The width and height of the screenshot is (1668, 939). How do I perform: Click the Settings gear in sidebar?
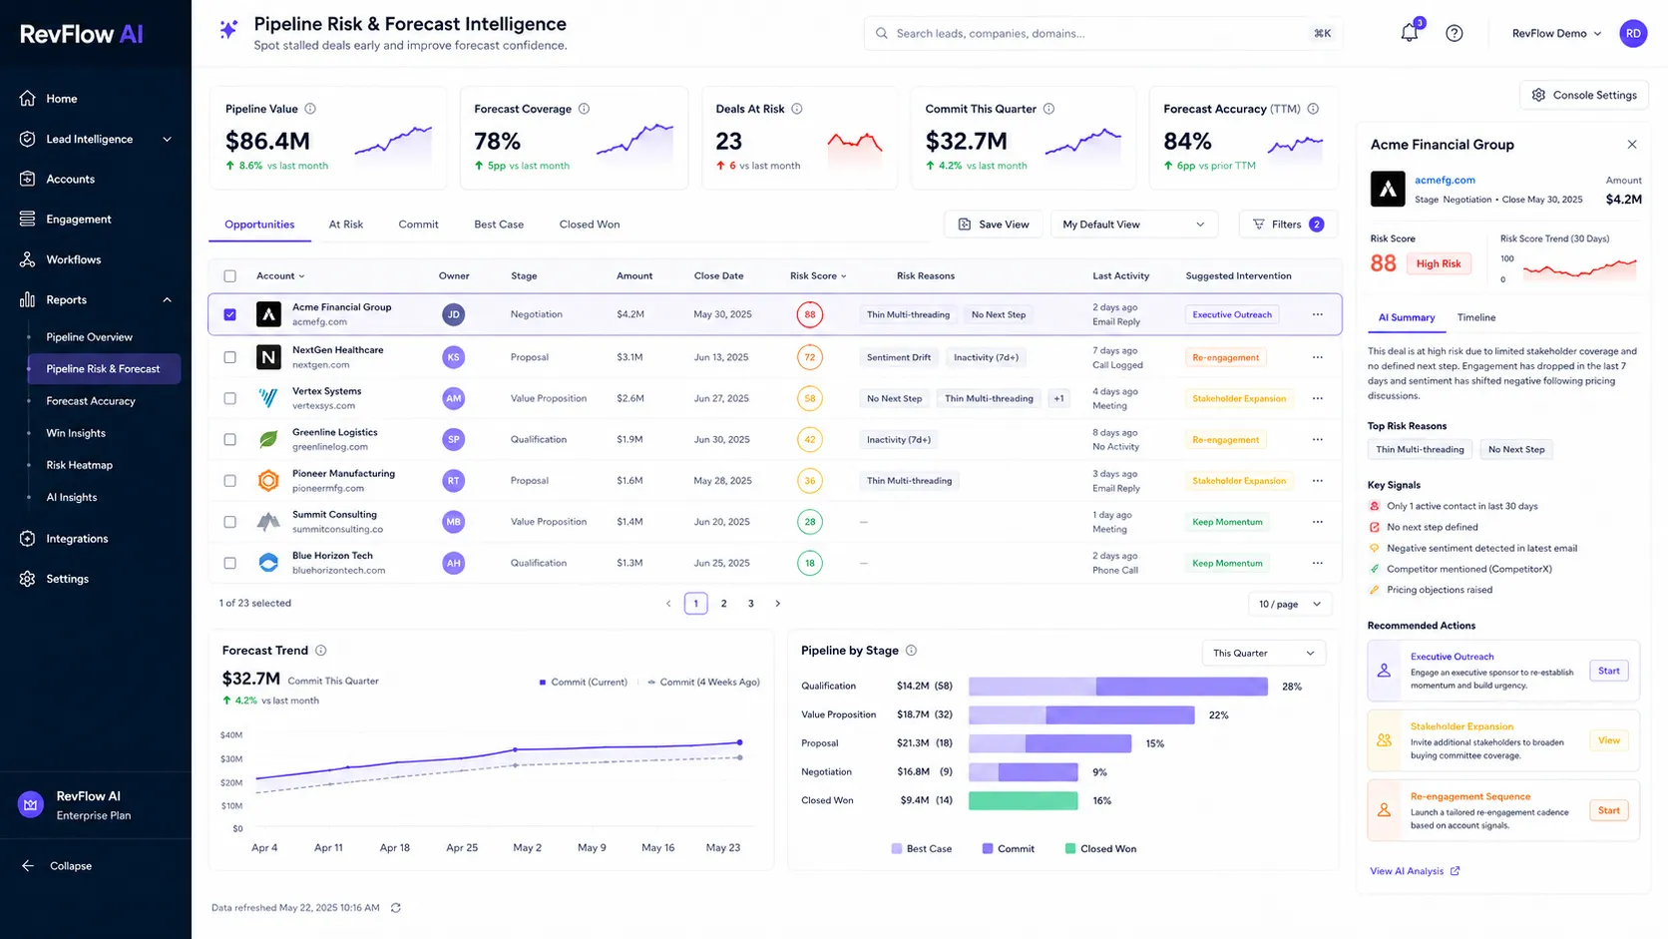click(28, 579)
